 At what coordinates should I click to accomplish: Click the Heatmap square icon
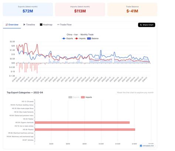(41, 24)
